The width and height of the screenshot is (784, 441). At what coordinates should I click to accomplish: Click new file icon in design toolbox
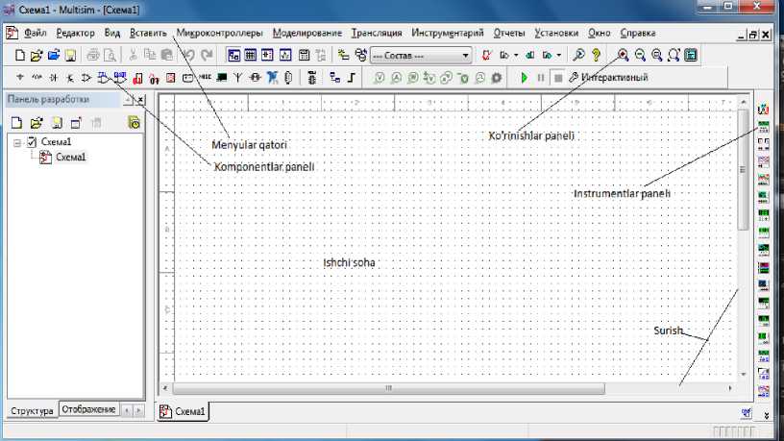click(16, 123)
